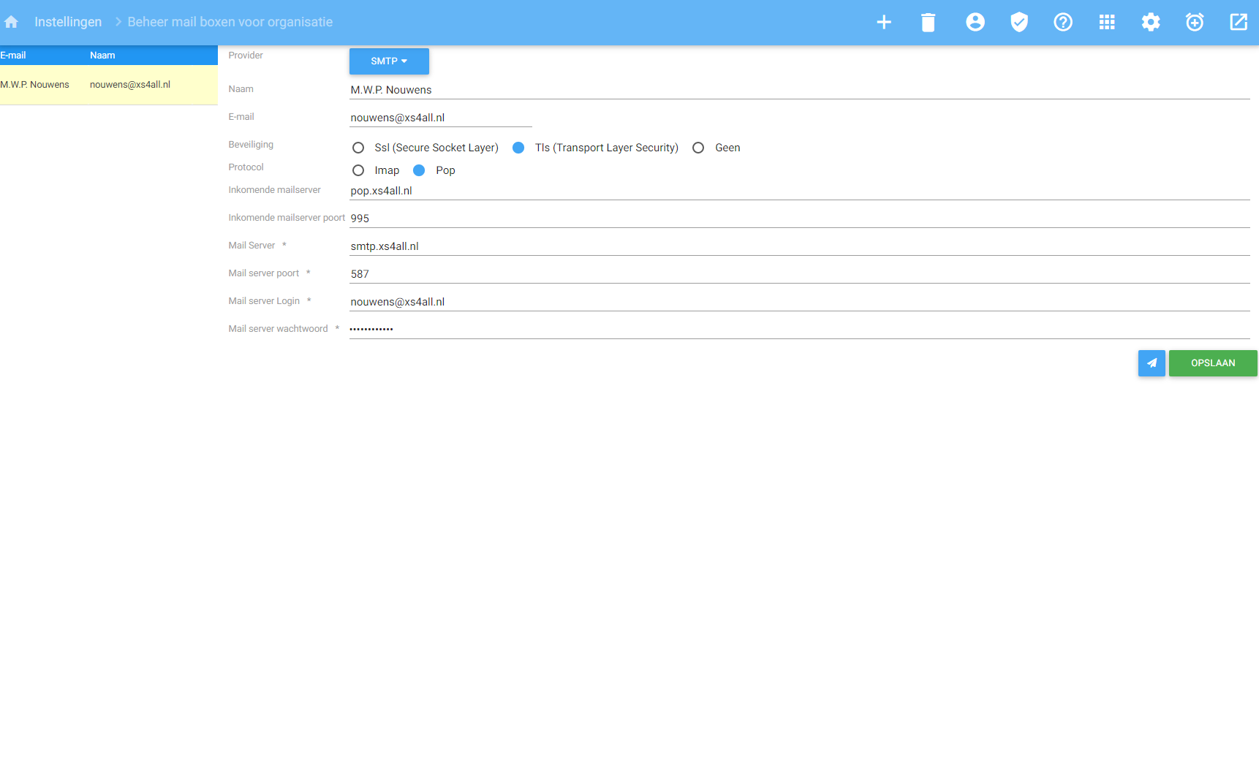This screenshot has width=1259, height=766.
Task: Click the alarm add icon
Action: (1195, 22)
